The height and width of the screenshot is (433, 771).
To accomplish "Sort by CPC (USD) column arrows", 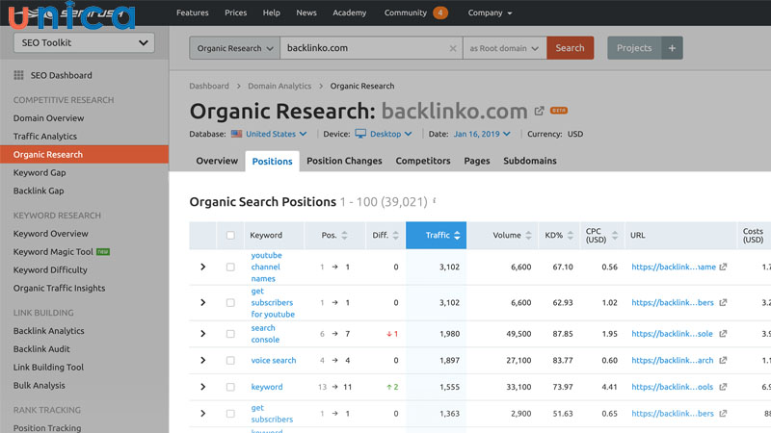I will point(615,235).
